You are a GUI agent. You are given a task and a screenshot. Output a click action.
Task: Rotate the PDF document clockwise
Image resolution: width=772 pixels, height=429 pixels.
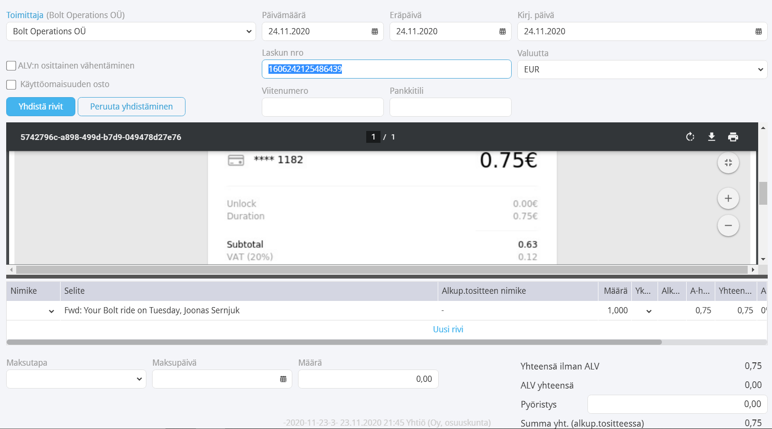690,137
